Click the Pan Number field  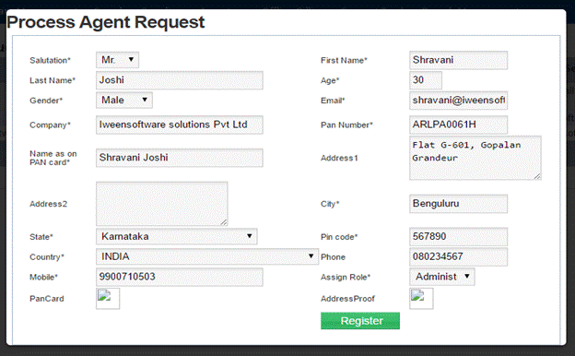pyautogui.click(x=458, y=125)
